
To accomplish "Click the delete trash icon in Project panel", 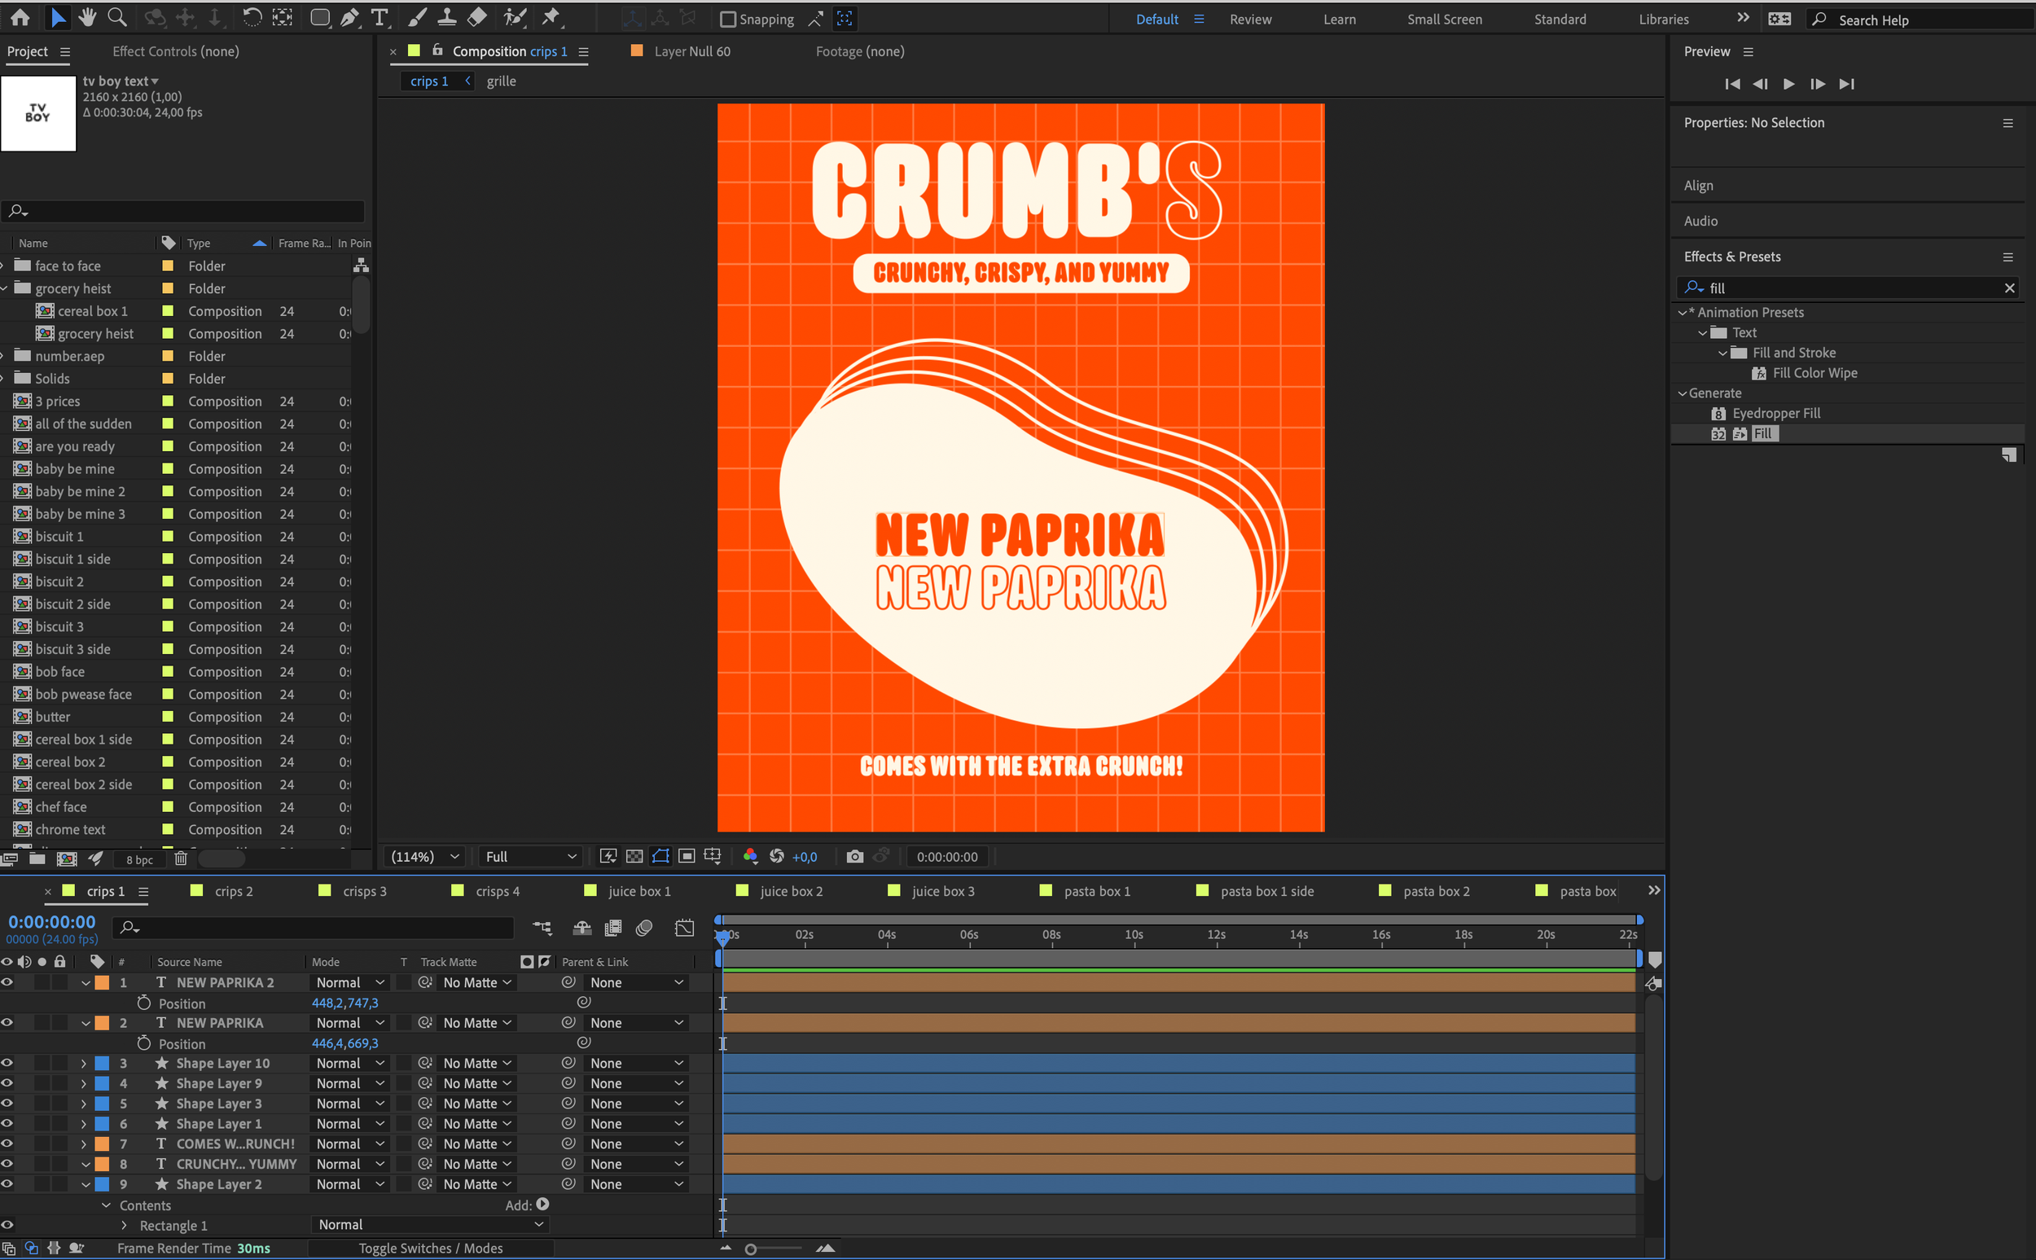I will click(181, 858).
